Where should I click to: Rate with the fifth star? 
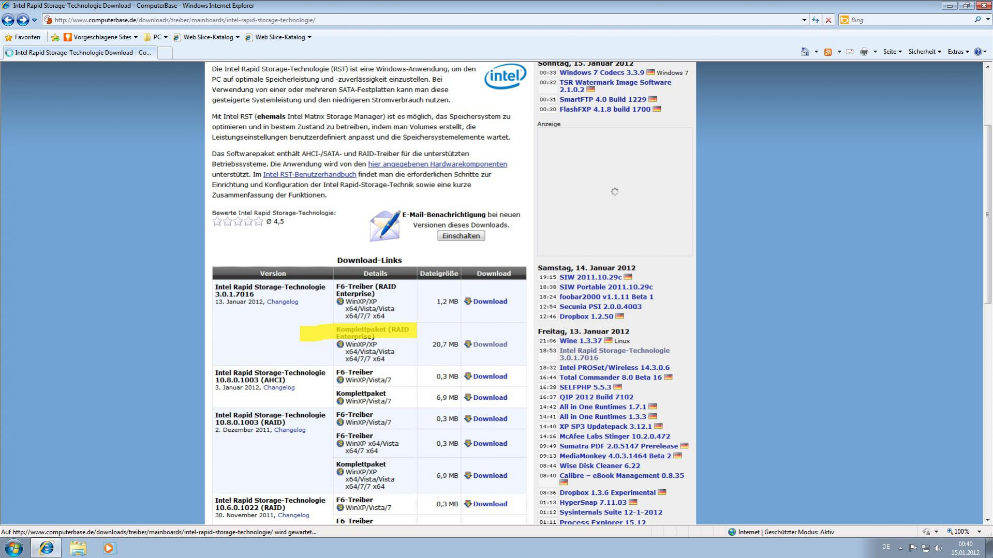click(259, 222)
